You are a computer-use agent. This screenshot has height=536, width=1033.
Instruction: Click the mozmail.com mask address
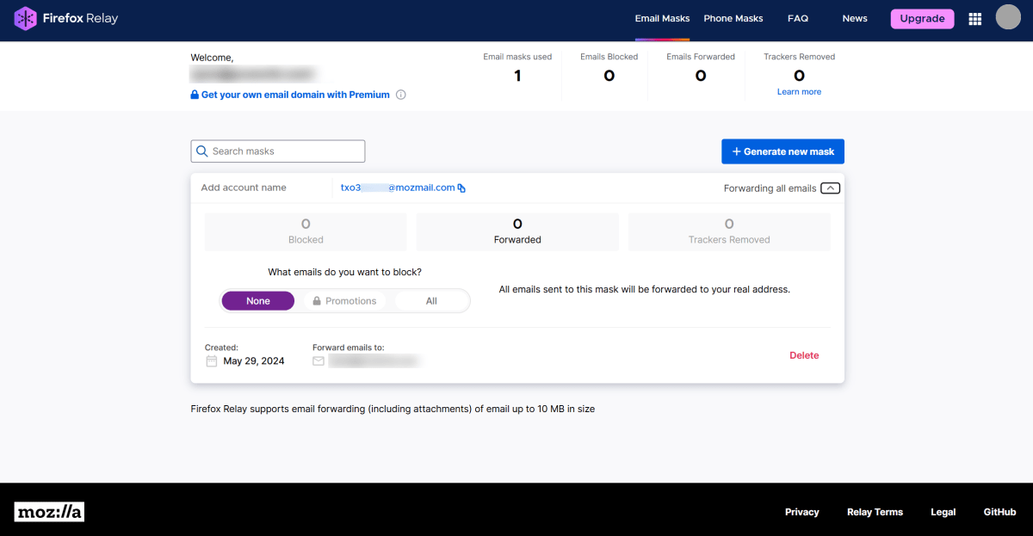coord(398,188)
